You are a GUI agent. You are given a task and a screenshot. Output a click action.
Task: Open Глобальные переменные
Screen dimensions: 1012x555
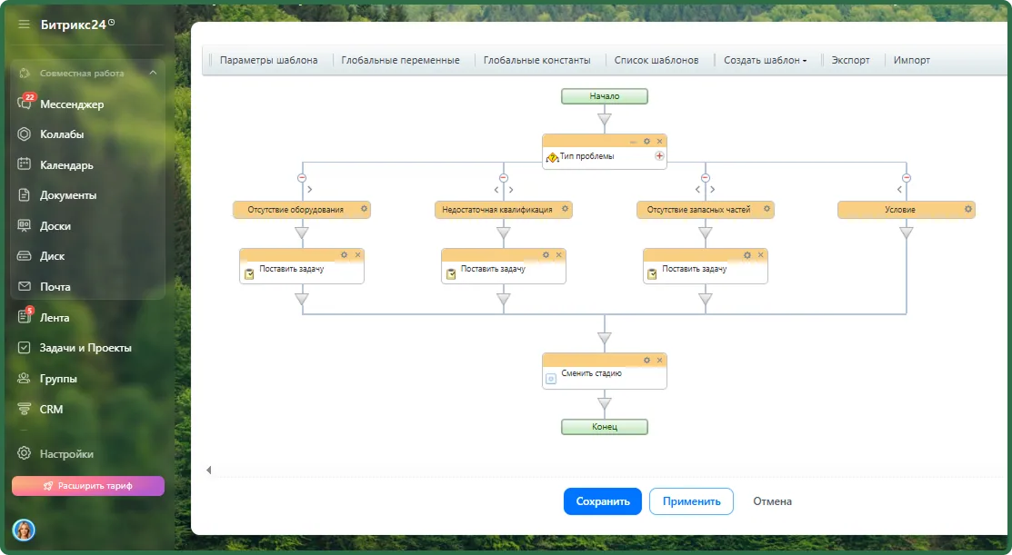click(400, 60)
